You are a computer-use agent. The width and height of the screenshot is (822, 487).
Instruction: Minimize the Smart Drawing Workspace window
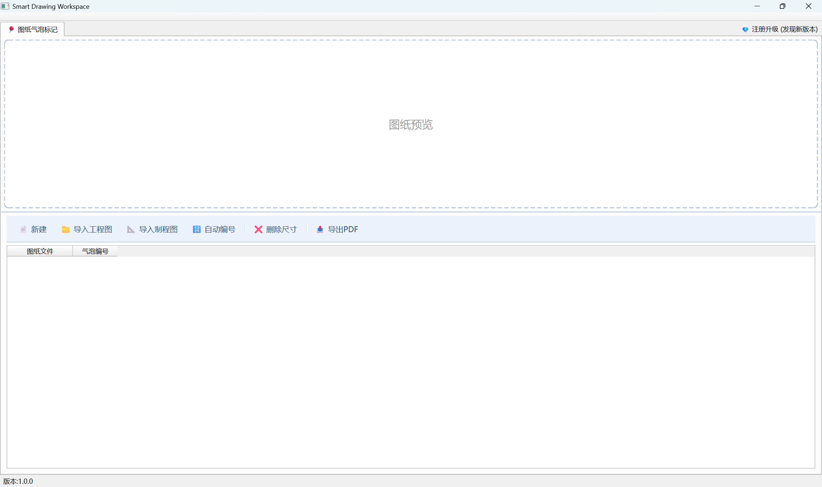[x=757, y=6]
